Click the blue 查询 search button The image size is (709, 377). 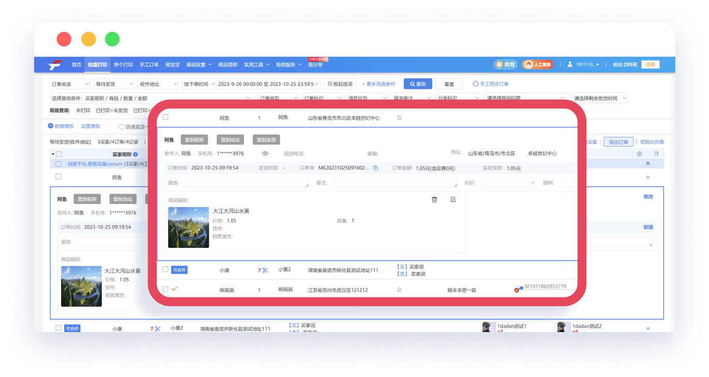[417, 84]
